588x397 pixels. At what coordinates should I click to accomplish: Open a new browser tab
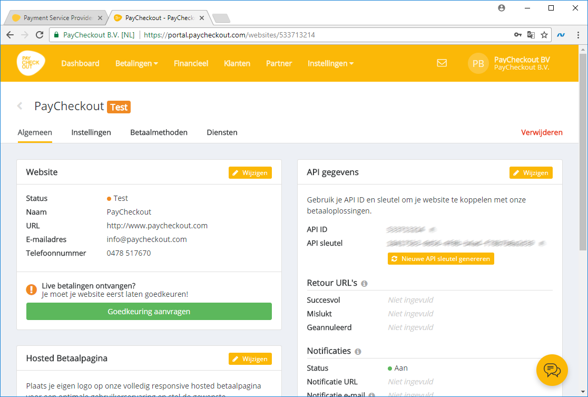click(221, 18)
